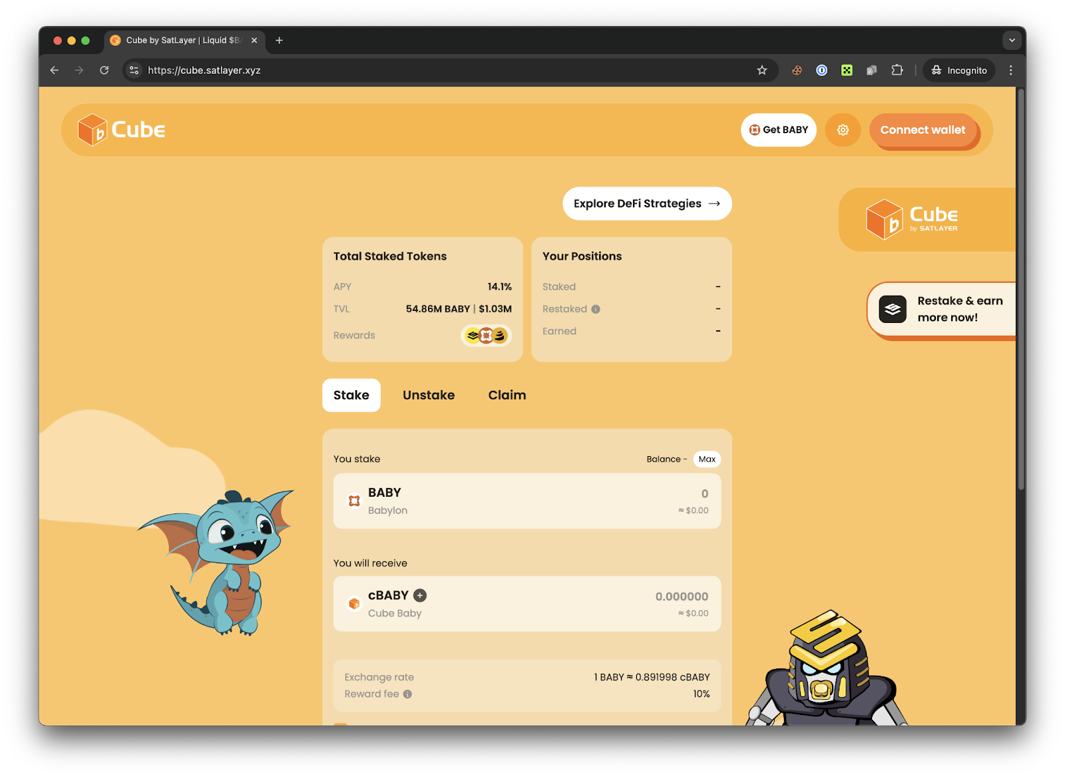
Task: Click the info icon beside Reward fee
Action: 407,694
